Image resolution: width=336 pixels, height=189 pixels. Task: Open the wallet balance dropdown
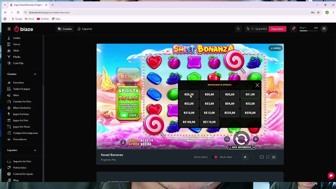pos(257,29)
